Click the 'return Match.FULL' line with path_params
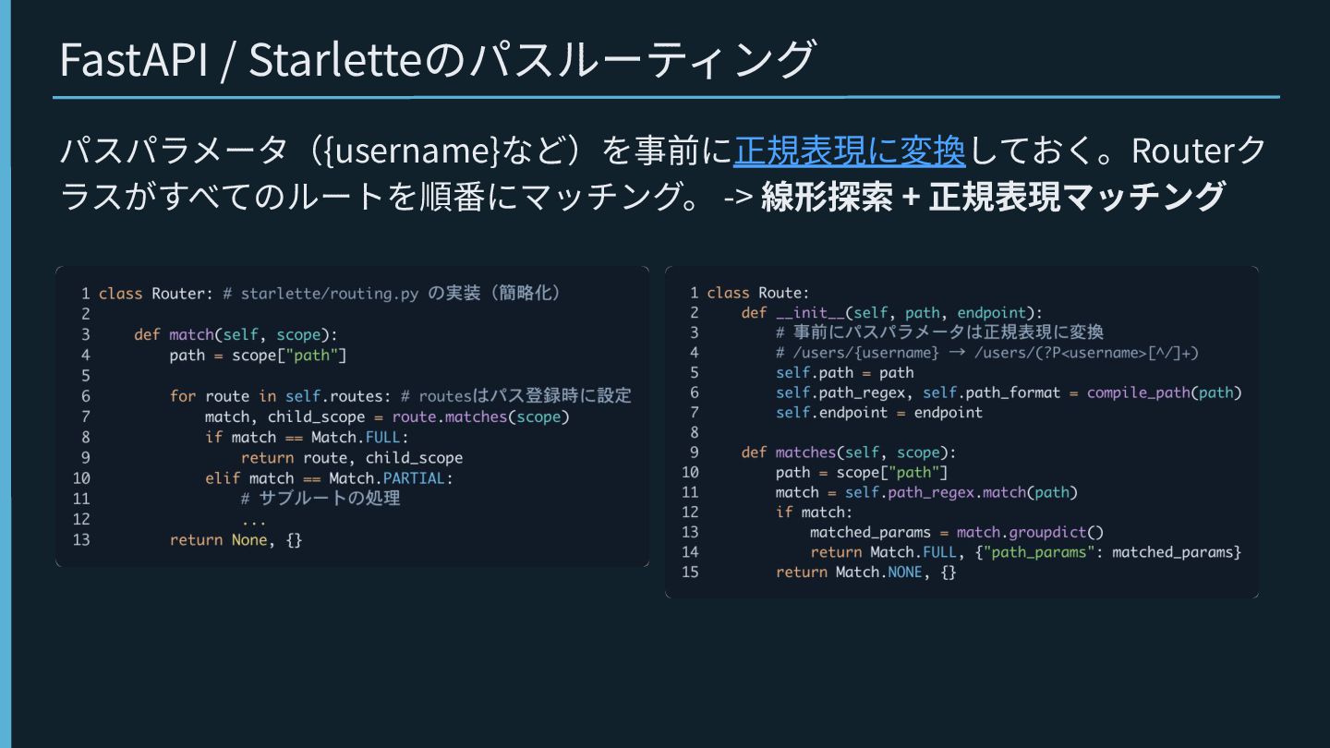The image size is (1330, 748). (x=1025, y=552)
